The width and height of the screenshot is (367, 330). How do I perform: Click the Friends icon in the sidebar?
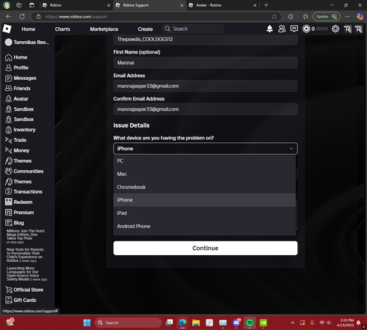(x=9, y=89)
